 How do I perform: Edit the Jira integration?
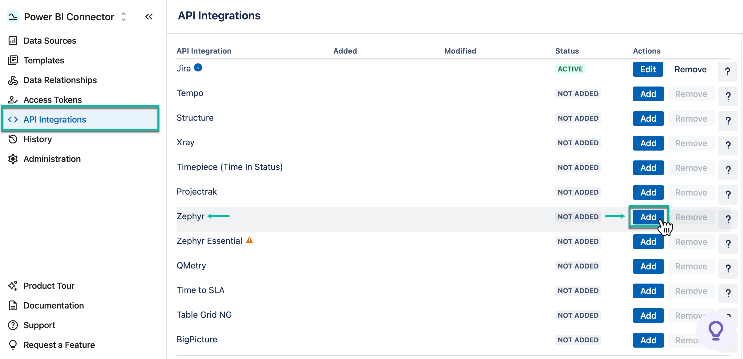[x=648, y=69]
